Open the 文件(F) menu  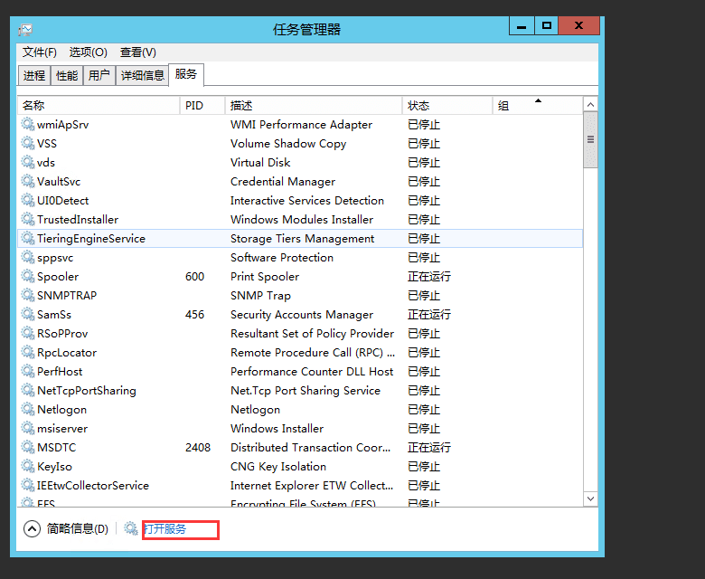(x=40, y=52)
